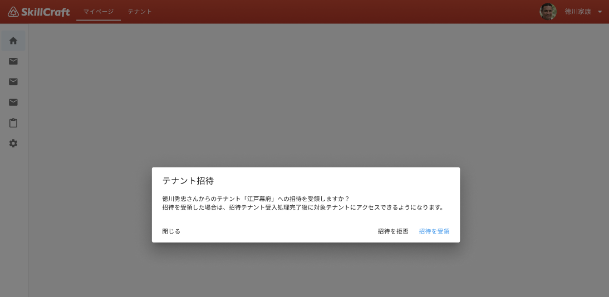609x297 pixels.
Task: Click the 閉じる button in dialog
Action: click(x=171, y=231)
